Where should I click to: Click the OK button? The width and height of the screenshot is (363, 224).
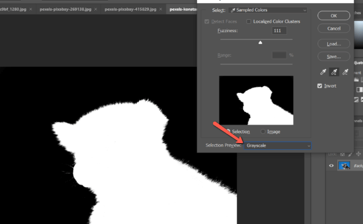(x=333, y=16)
